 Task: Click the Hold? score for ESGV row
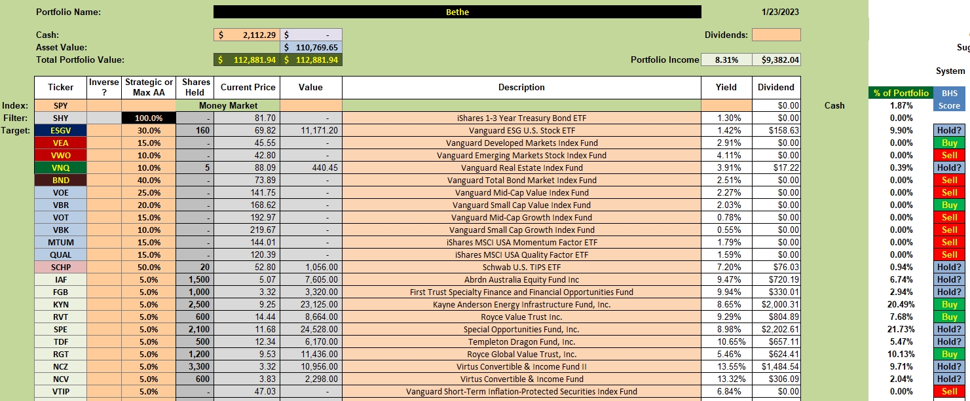pos(948,130)
